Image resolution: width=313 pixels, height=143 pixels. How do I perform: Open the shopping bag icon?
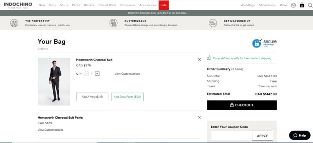302,5
